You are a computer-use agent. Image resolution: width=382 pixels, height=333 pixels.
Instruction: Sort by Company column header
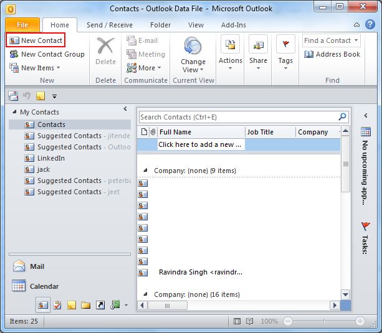coord(318,132)
